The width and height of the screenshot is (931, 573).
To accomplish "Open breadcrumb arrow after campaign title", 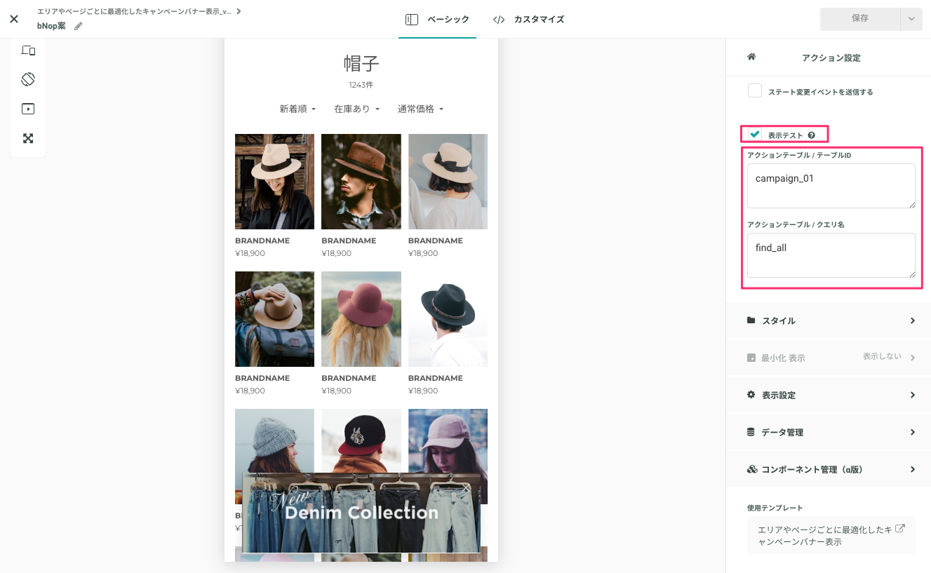I will (x=239, y=11).
